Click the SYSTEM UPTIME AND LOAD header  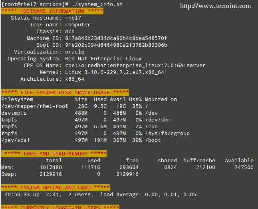[x=55, y=188]
